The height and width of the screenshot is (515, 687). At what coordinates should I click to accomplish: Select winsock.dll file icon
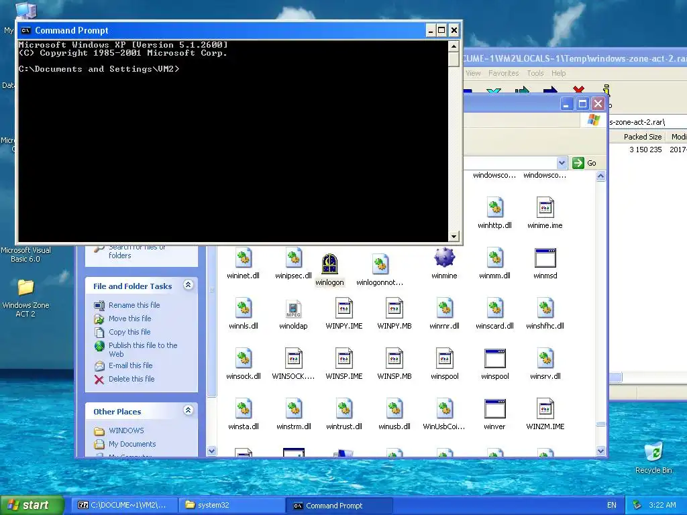point(243,359)
